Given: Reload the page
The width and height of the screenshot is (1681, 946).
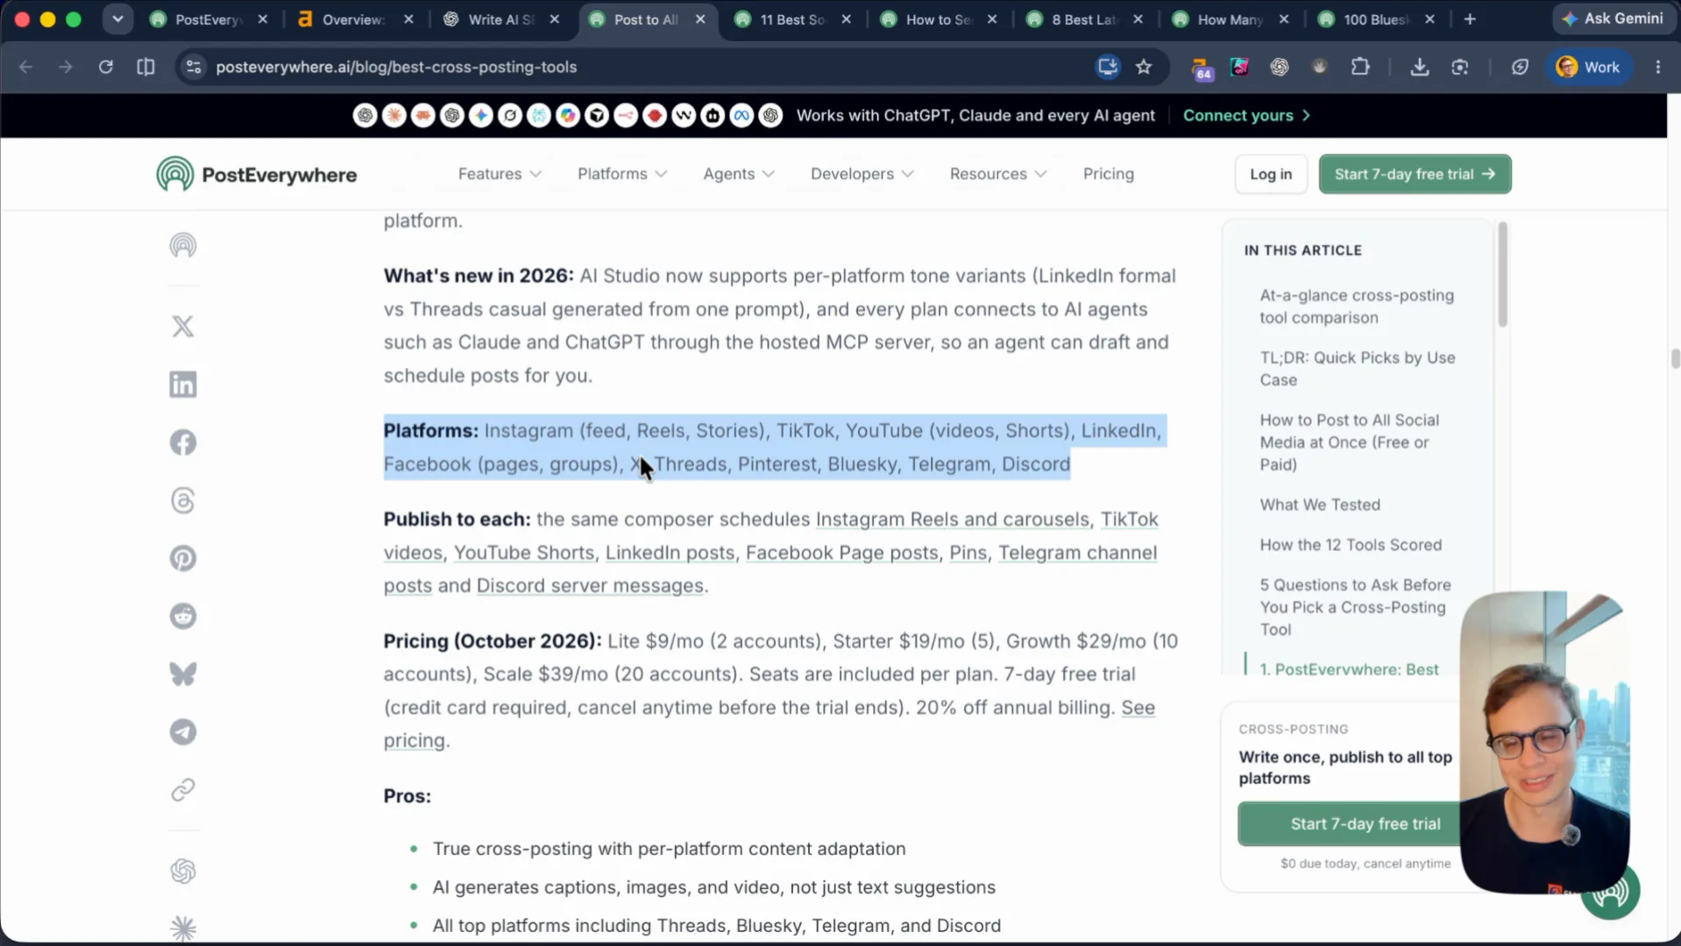Looking at the screenshot, I should pyautogui.click(x=105, y=67).
